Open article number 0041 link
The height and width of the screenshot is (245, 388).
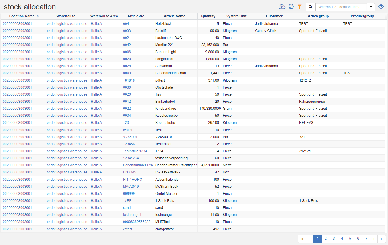point(127,24)
